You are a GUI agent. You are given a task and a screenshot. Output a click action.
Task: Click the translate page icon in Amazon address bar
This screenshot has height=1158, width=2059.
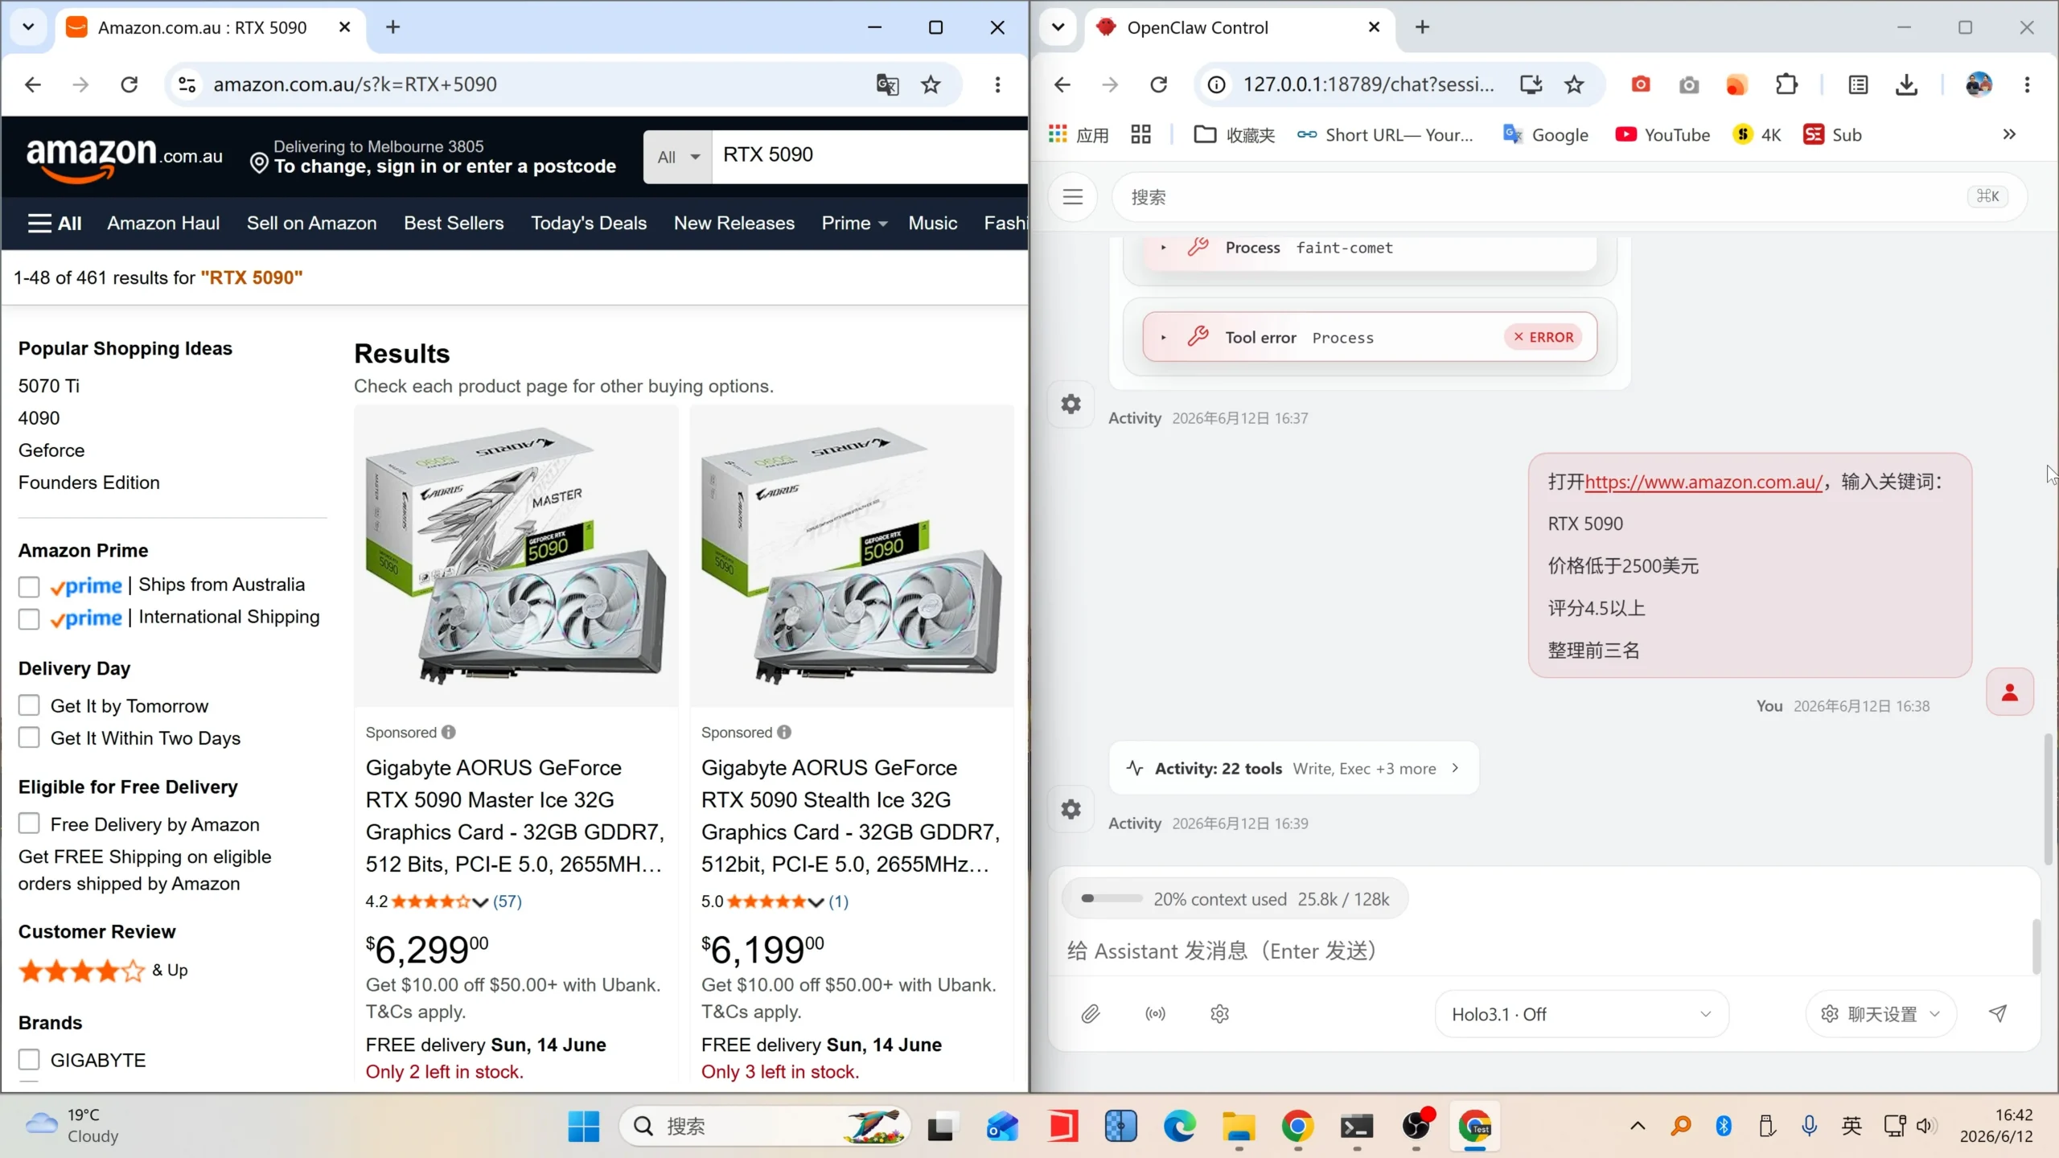point(887,84)
